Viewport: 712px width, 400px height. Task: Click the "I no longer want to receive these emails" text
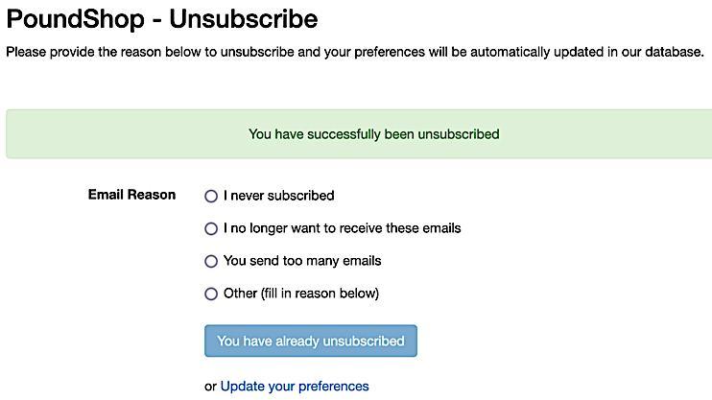click(342, 228)
